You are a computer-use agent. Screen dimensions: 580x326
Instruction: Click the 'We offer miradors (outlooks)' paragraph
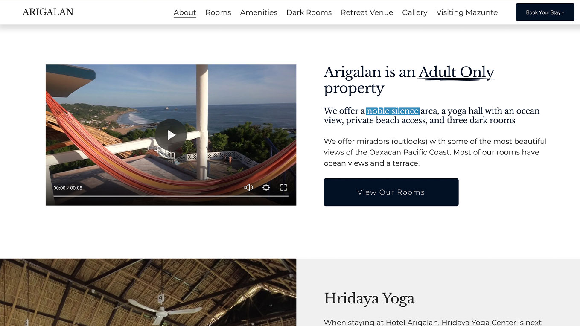click(x=435, y=152)
